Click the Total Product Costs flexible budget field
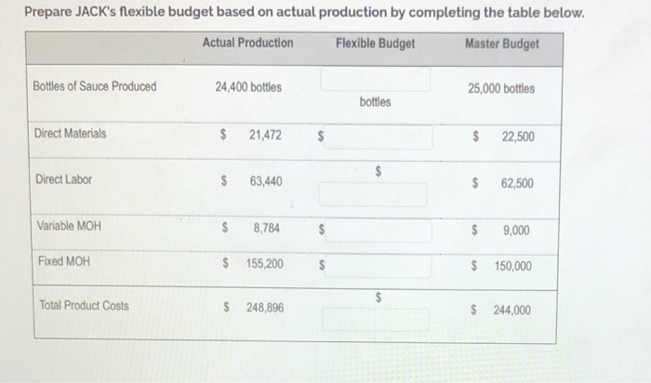 [x=376, y=320]
